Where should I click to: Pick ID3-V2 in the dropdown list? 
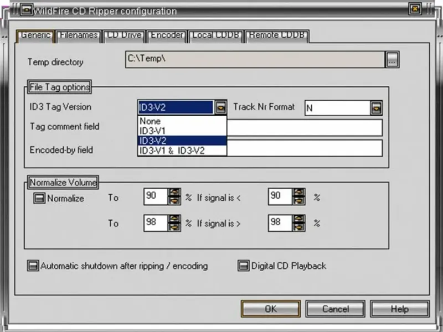click(x=182, y=141)
